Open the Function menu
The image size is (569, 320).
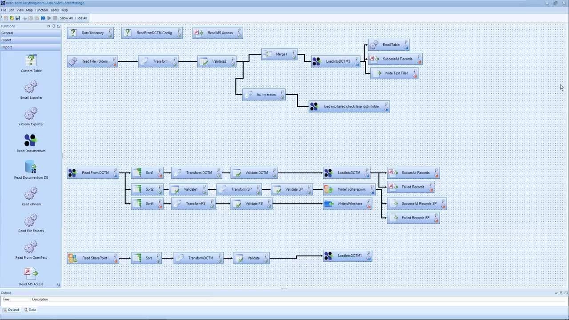(41, 10)
